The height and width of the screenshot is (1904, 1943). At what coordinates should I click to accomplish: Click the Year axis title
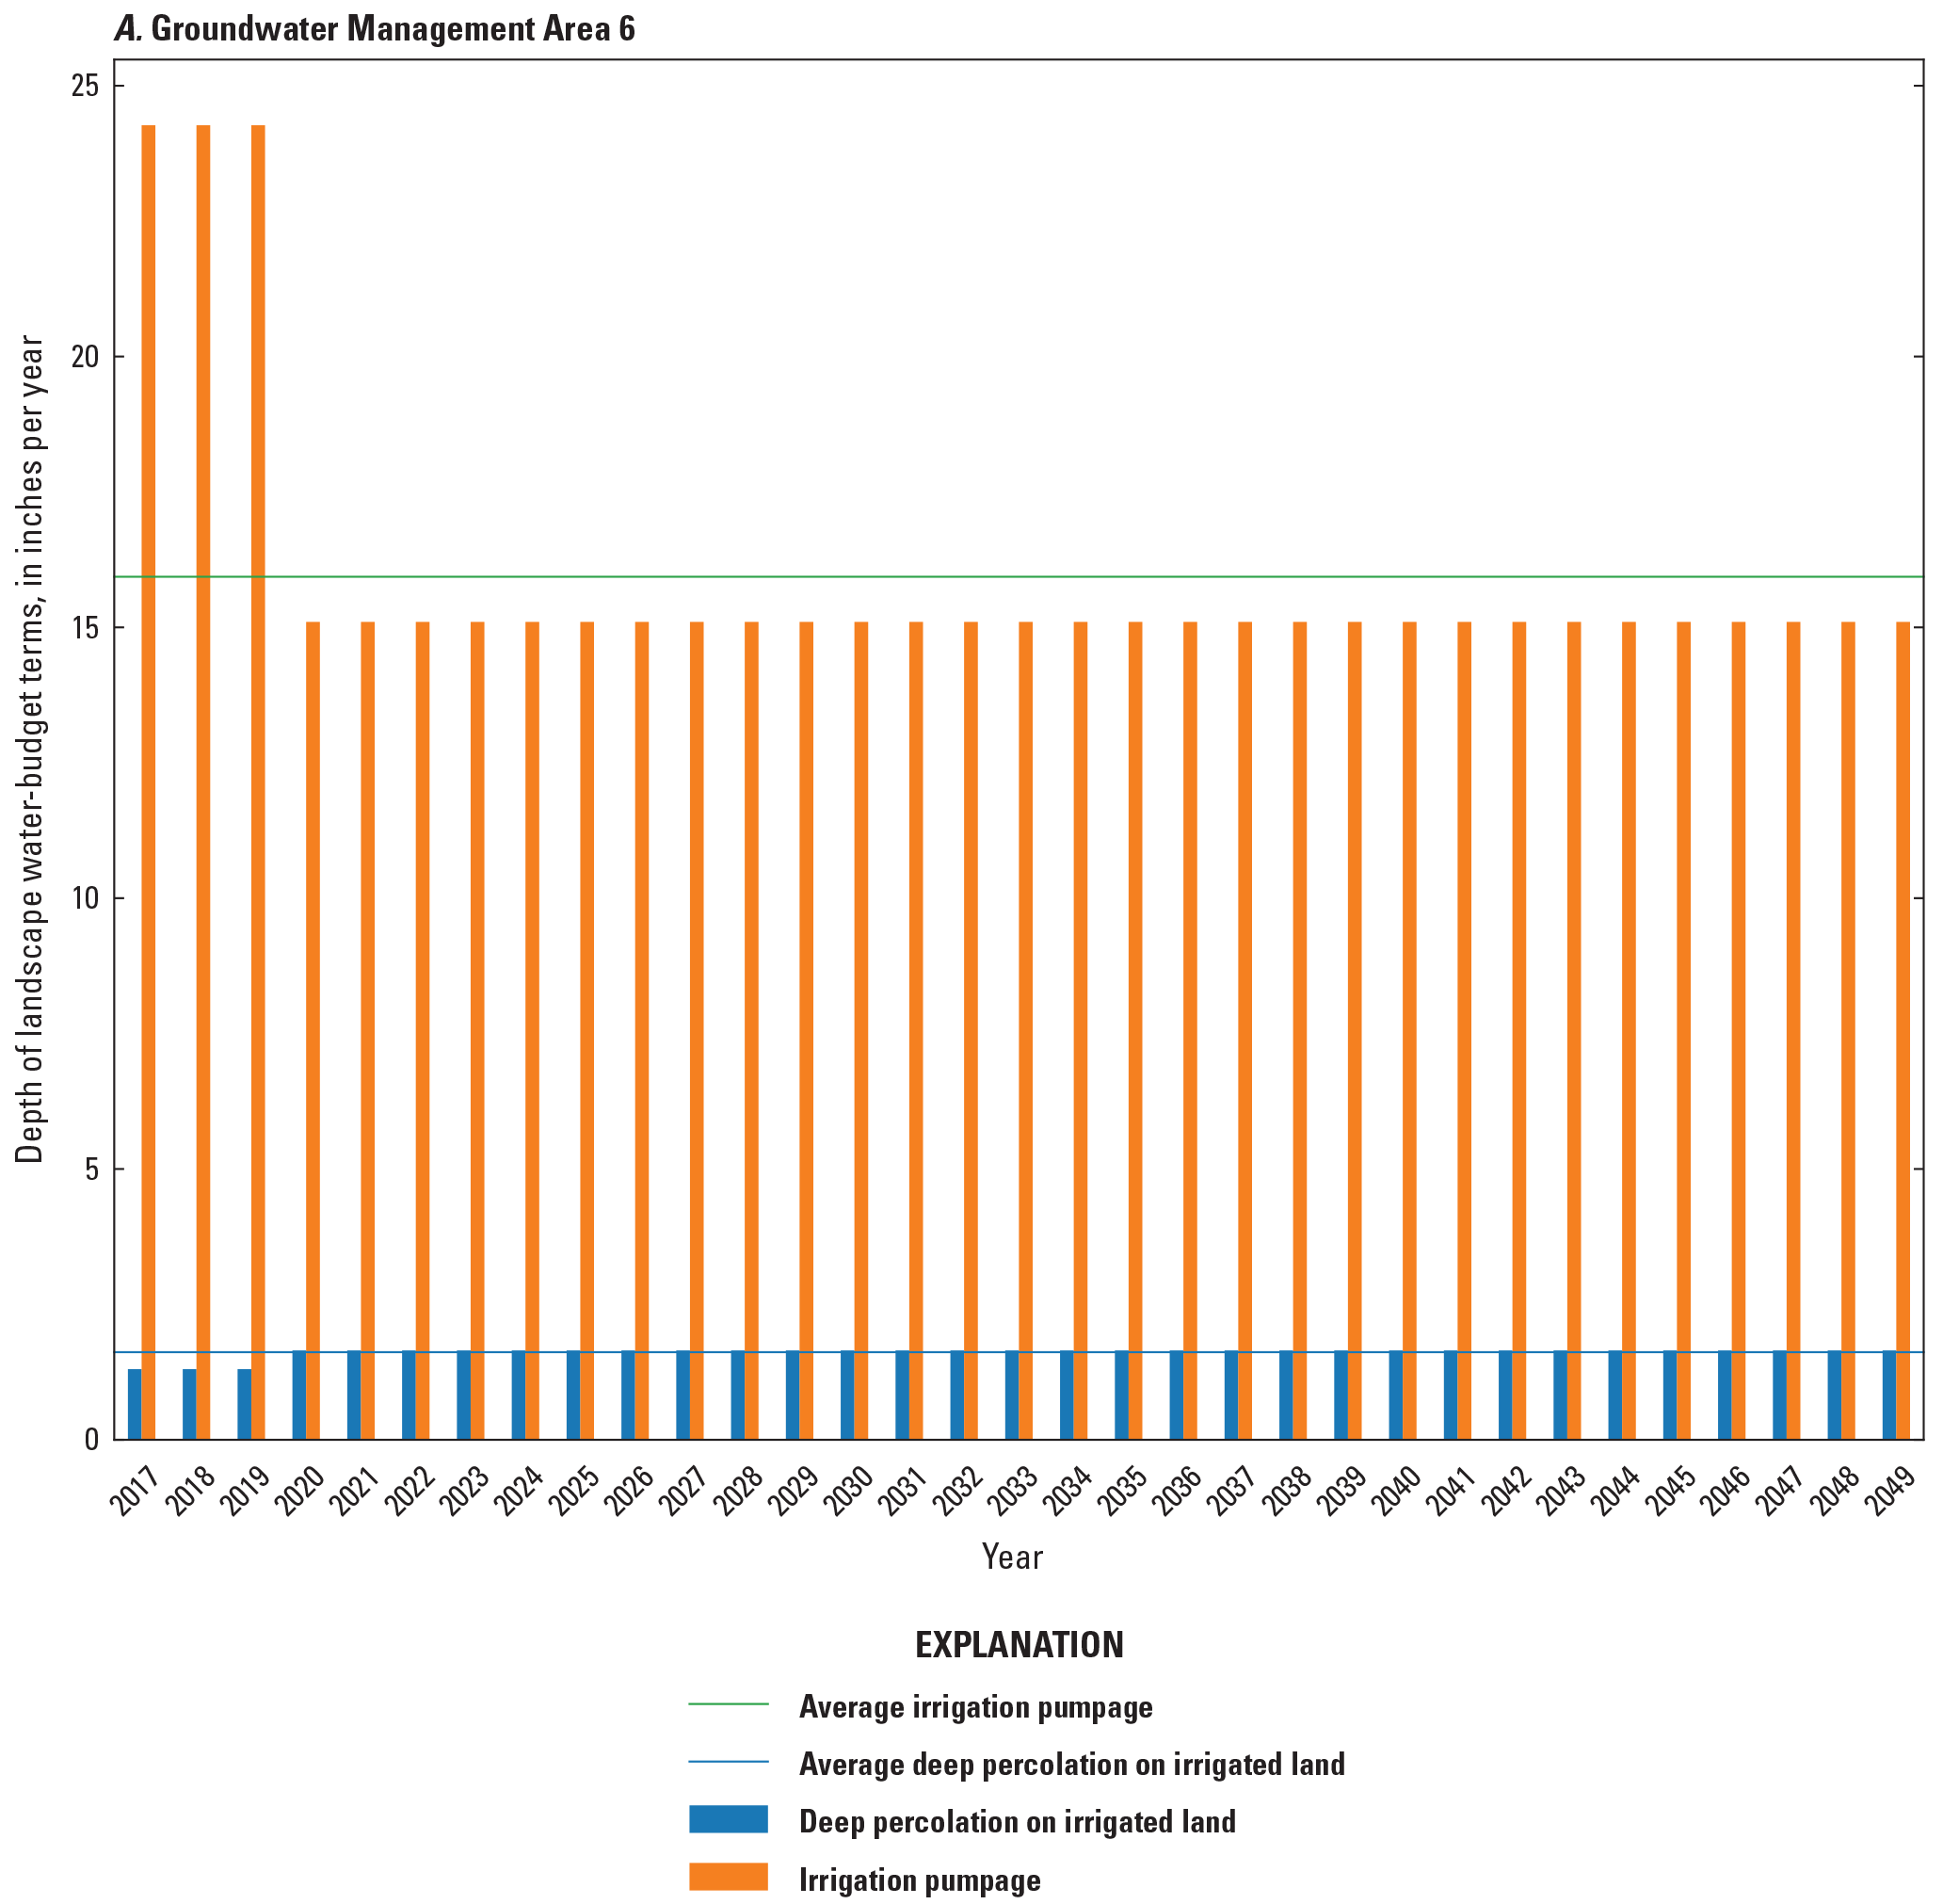[x=1011, y=1557]
